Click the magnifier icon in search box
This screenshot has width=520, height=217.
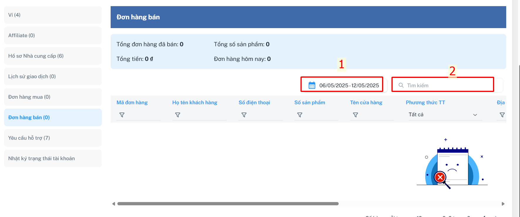click(x=401, y=85)
